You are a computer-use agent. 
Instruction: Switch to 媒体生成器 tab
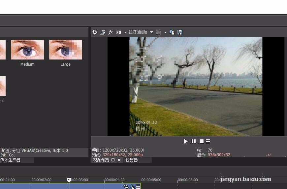[x=10, y=160]
